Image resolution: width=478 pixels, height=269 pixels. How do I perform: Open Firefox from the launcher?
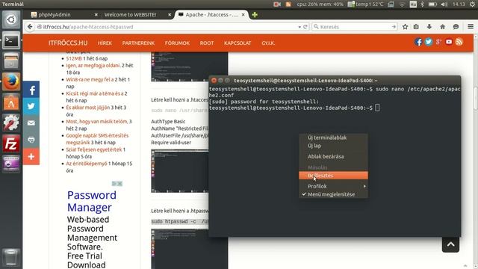(x=11, y=81)
